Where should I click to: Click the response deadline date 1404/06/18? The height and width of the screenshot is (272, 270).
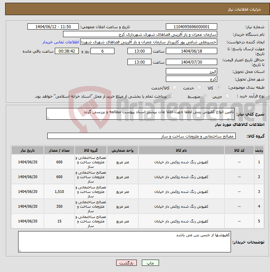click(x=191, y=51)
